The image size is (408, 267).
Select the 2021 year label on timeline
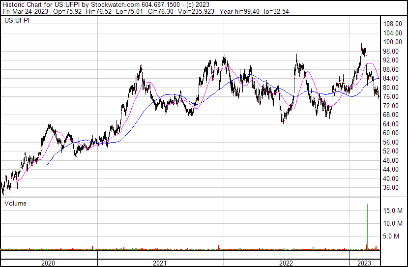pyautogui.click(x=160, y=263)
